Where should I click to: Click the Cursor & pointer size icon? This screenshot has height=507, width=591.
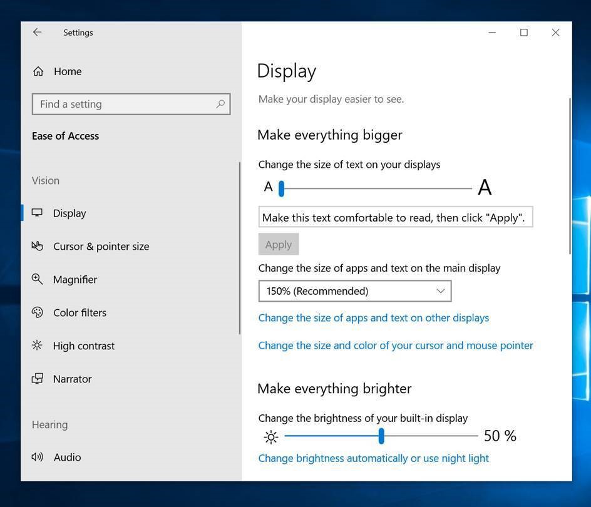(38, 246)
